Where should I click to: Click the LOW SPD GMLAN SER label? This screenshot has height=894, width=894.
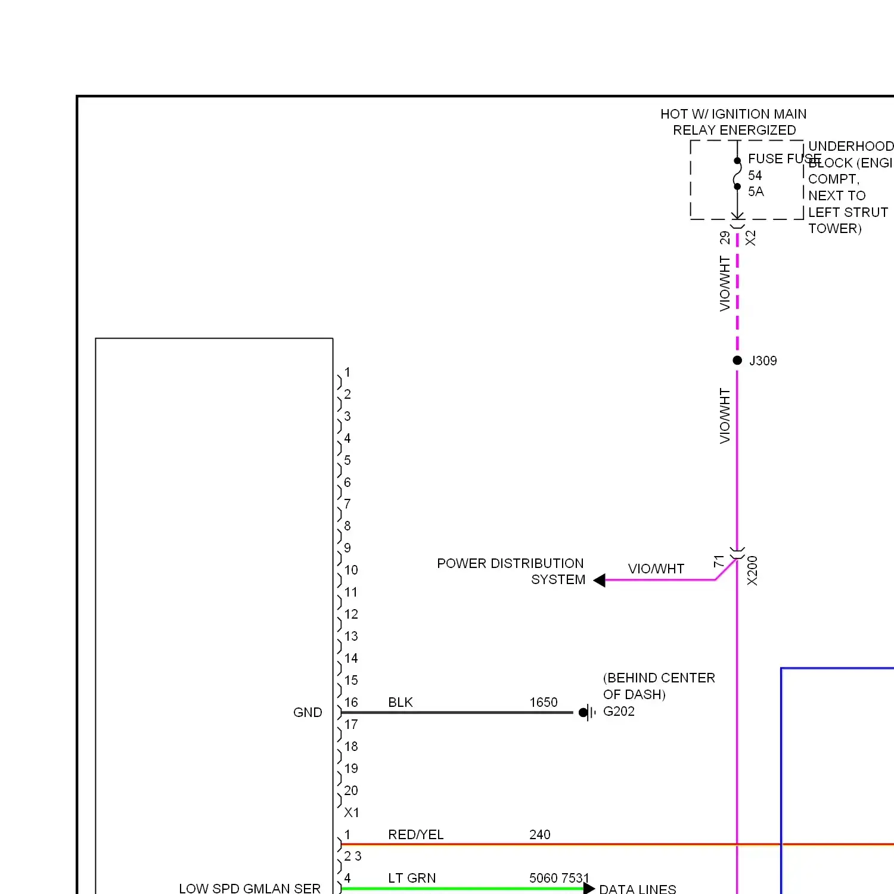click(x=250, y=888)
